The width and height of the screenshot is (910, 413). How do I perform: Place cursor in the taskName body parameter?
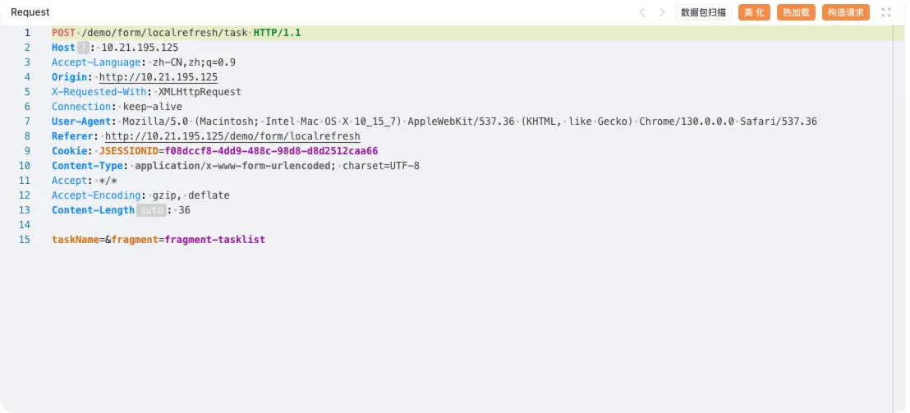tap(76, 240)
